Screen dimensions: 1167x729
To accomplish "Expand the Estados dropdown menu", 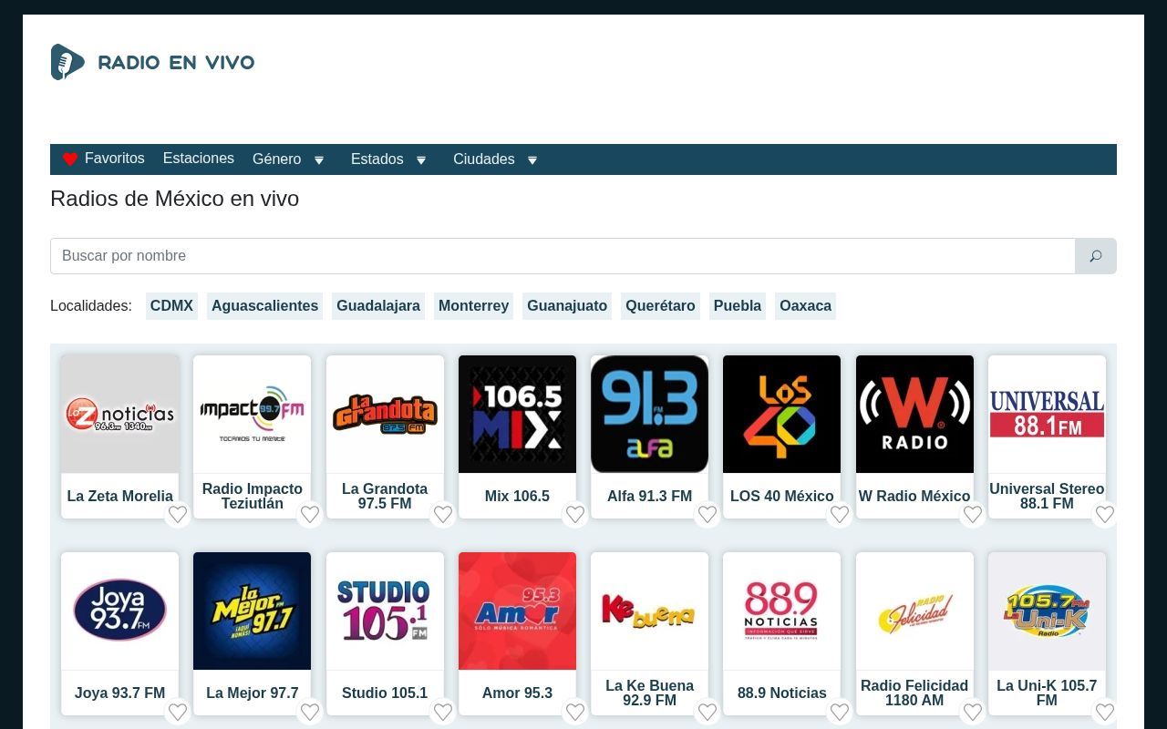I will pos(389,159).
